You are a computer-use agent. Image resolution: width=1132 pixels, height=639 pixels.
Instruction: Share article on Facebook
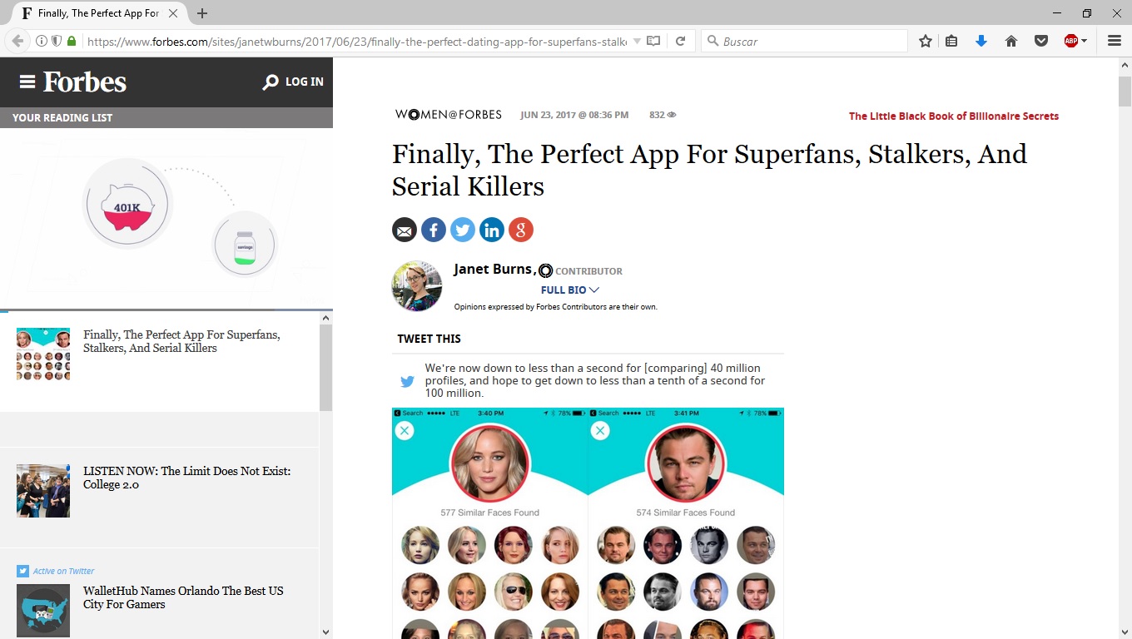tap(434, 230)
